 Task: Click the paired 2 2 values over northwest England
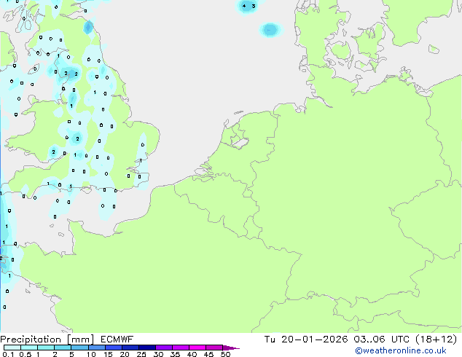(x=71, y=74)
